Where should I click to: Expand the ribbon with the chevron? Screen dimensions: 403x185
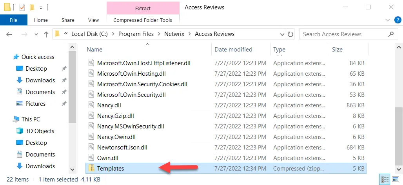[x=388, y=20]
